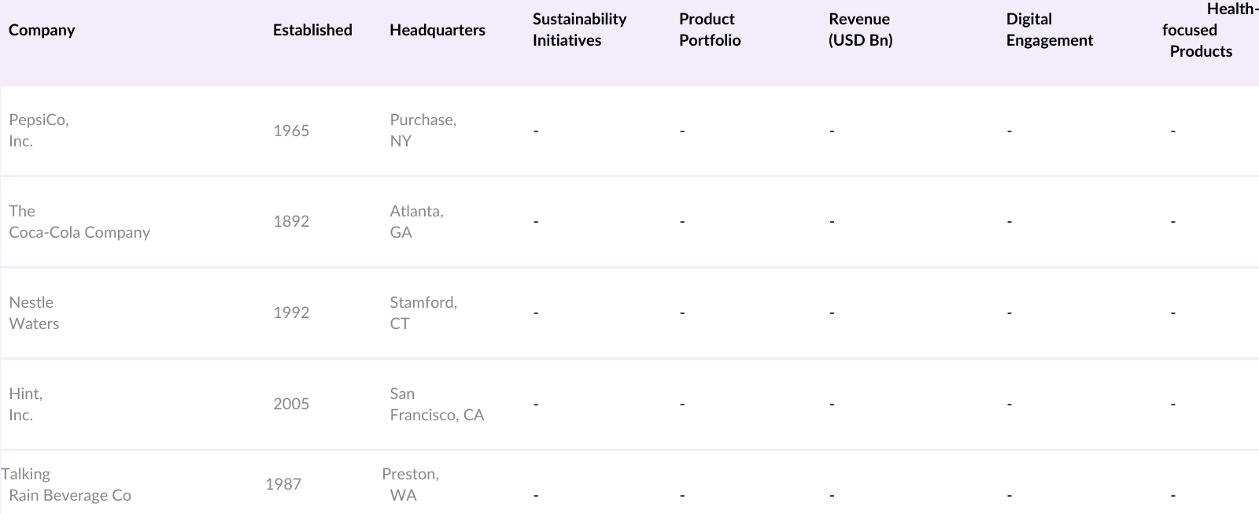Select the Stamford, CT headquarters cell
1259x514 pixels.
pyautogui.click(x=423, y=313)
